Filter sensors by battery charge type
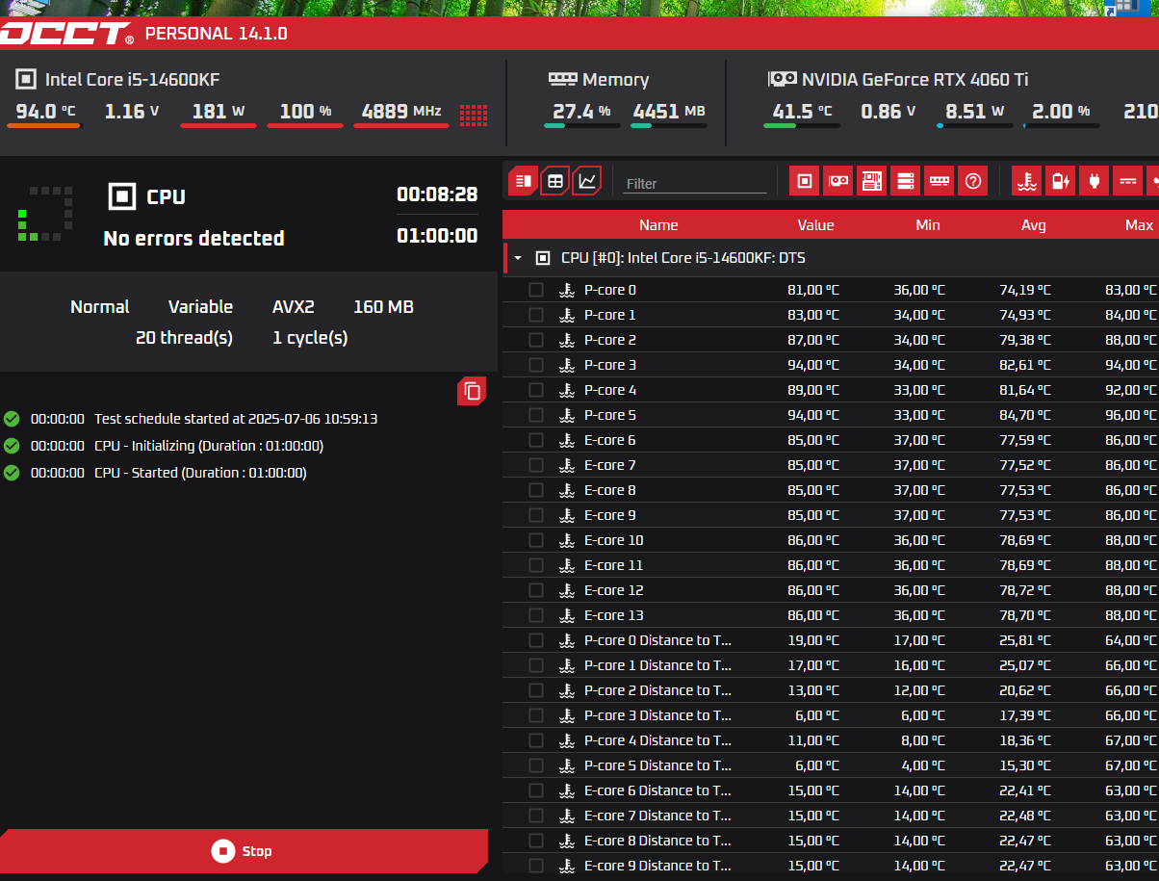The width and height of the screenshot is (1159, 881). tap(1061, 180)
